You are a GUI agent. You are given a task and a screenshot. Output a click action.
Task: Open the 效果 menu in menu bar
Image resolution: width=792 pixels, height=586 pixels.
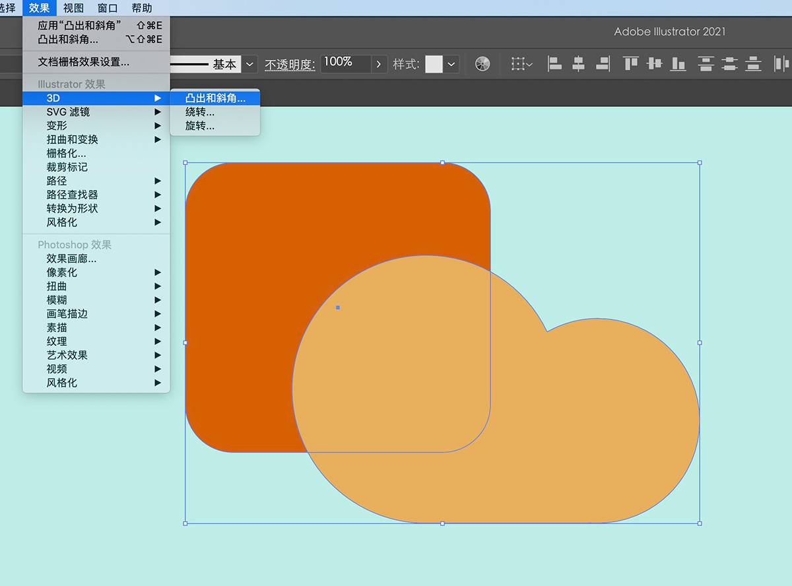click(40, 8)
